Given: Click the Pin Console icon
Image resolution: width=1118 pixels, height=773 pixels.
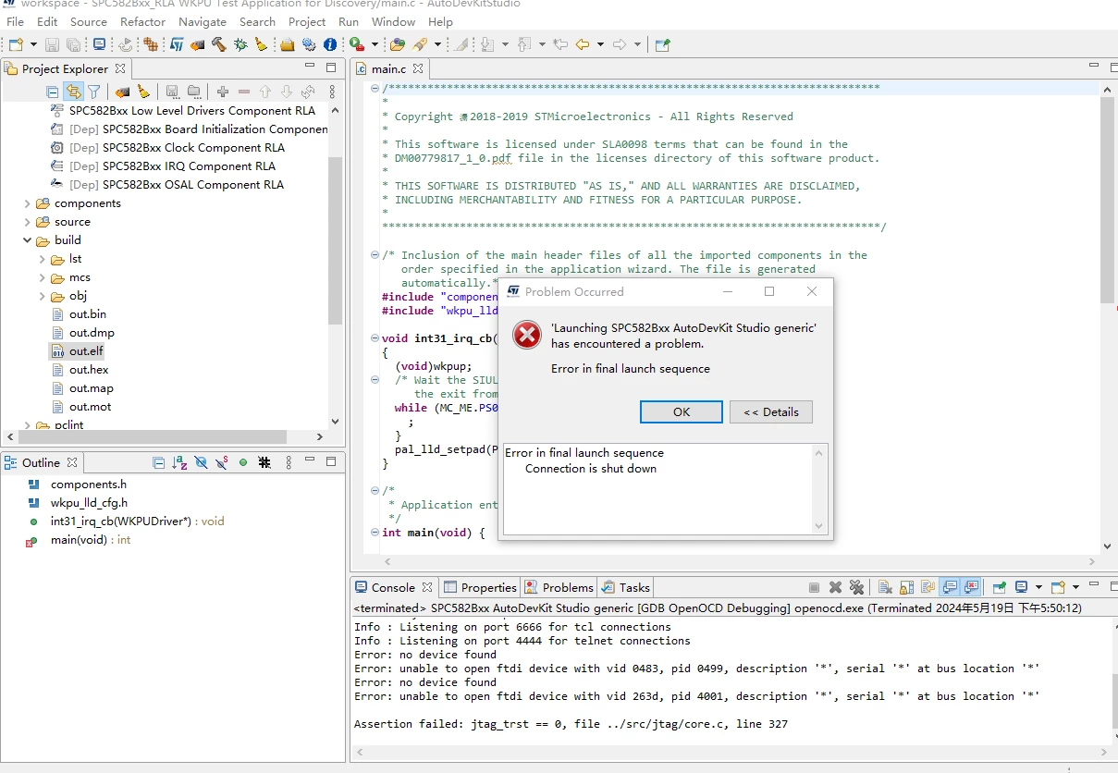Looking at the screenshot, I should [x=1000, y=587].
